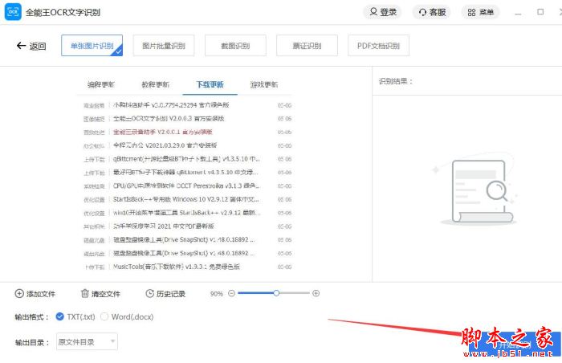The height and width of the screenshot is (363, 562).
Task: Click the 清空文件 trash icon
Action: click(85, 294)
